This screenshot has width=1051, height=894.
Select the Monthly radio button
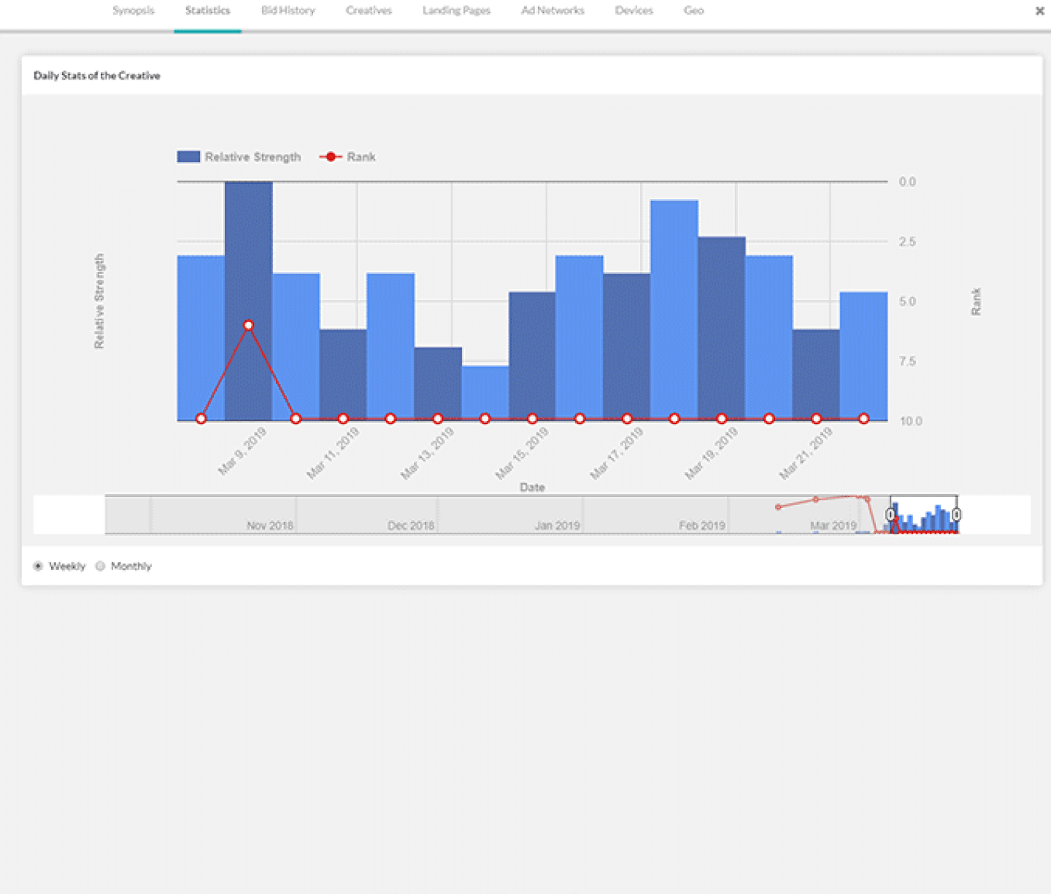pyautogui.click(x=101, y=566)
